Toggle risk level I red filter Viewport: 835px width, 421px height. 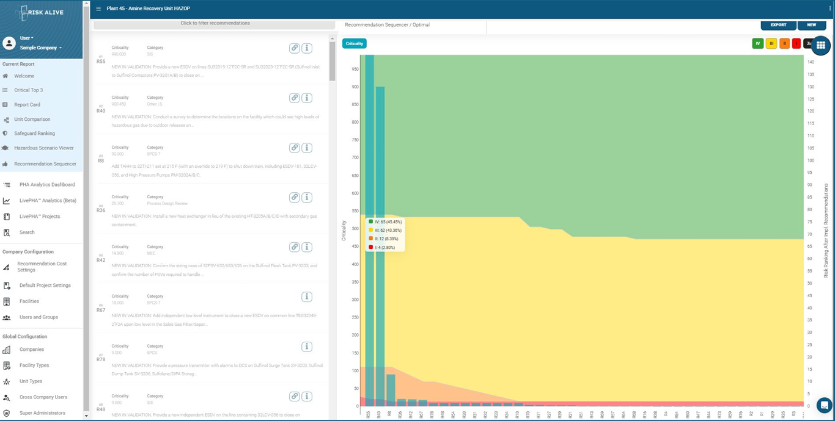796,43
